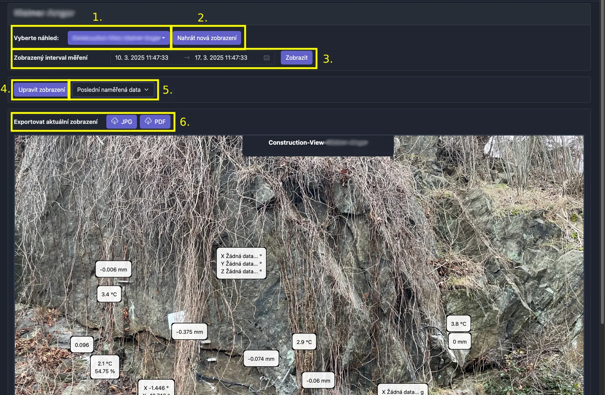
Task: Select the 2.1 °C 54.75 % sensor label
Action: (x=105, y=367)
